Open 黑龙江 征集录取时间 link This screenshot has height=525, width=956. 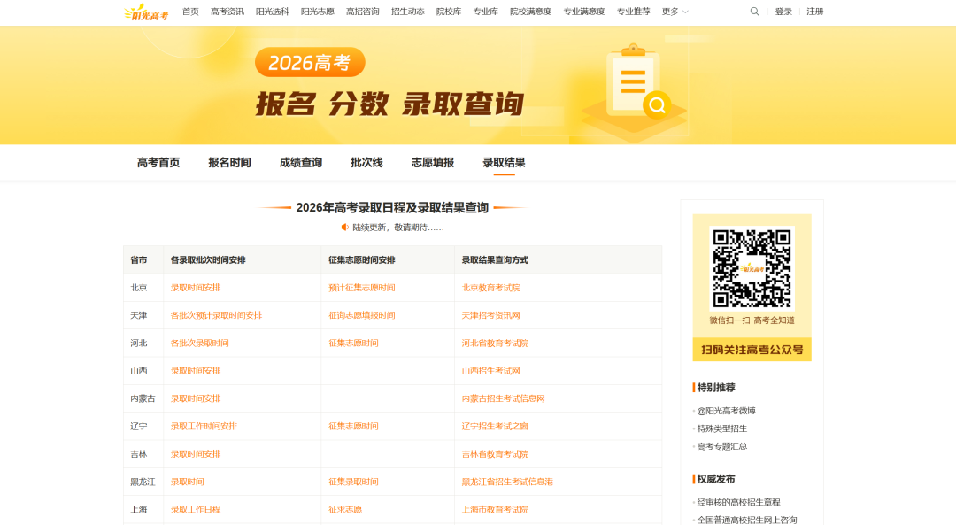(353, 482)
